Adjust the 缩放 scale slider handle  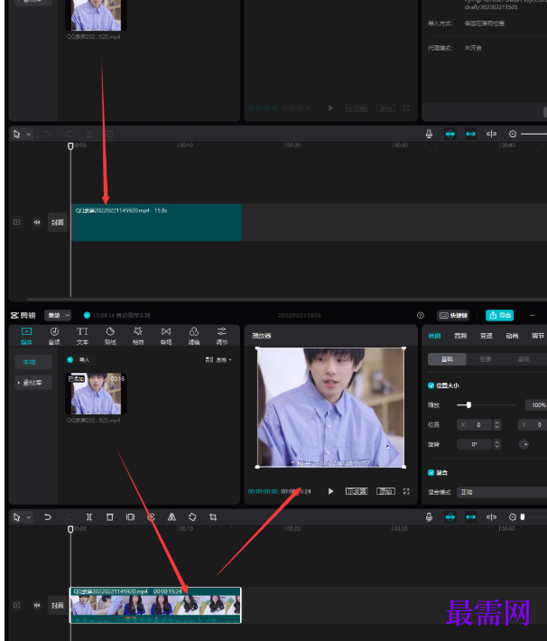pyautogui.click(x=468, y=404)
